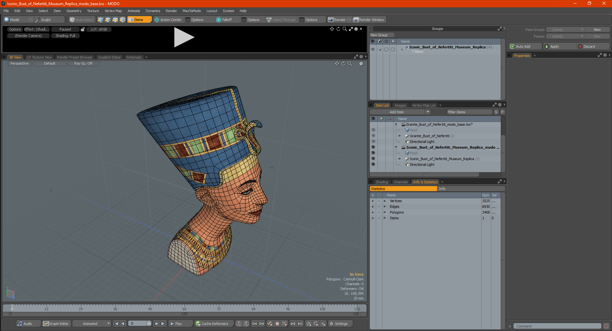
Task: Click the Ray GL: Off button
Action: (83, 64)
